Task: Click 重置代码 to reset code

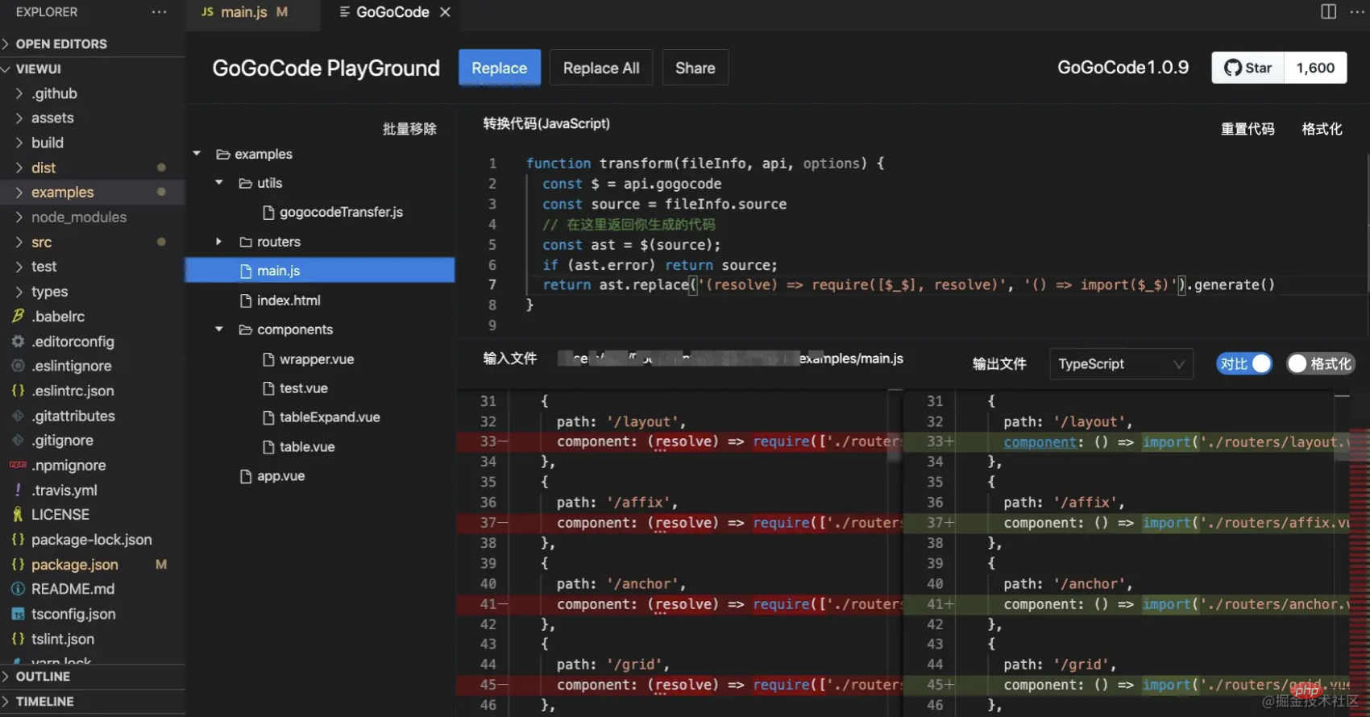Action: tap(1247, 129)
